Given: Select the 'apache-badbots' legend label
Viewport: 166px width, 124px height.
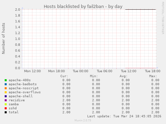Looking at the screenshot, I should [x=23, y=84].
